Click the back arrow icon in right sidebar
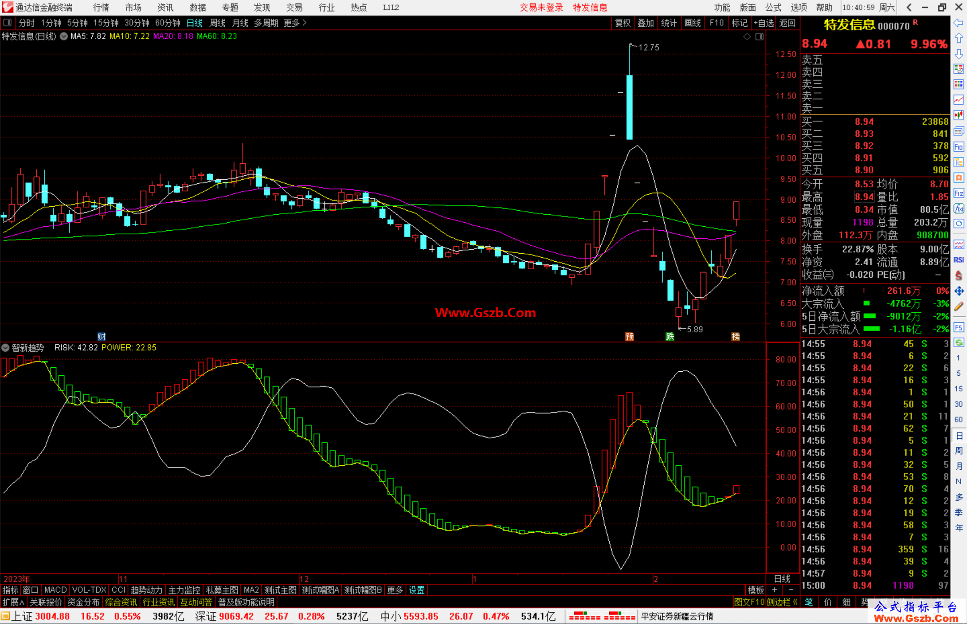 pyautogui.click(x=958, y=23)
